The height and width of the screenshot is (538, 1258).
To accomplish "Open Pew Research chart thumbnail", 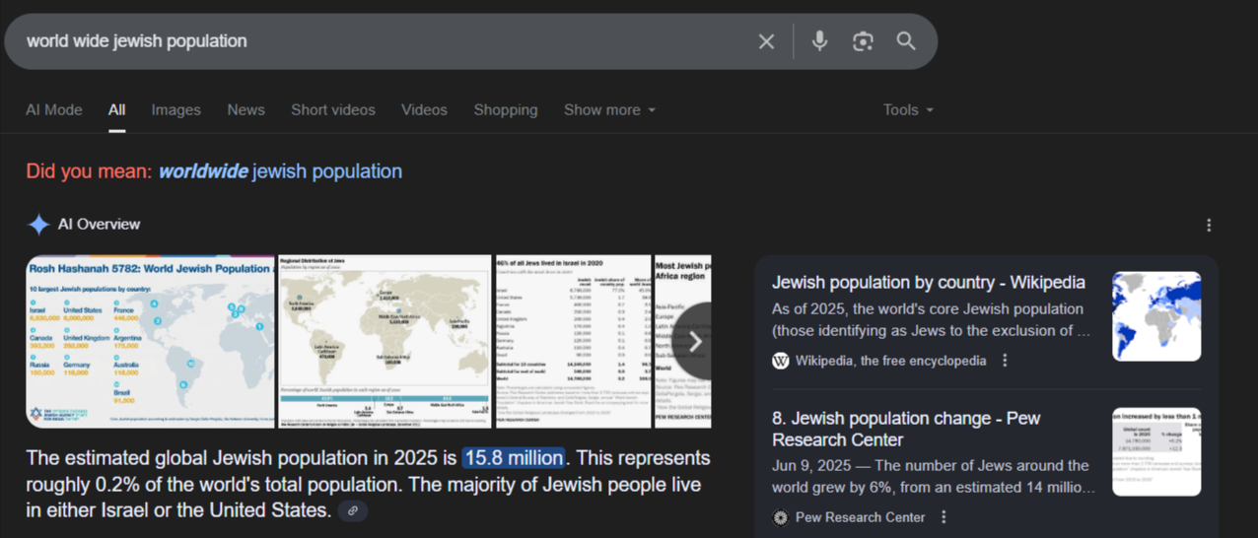I will [1156, 452].
